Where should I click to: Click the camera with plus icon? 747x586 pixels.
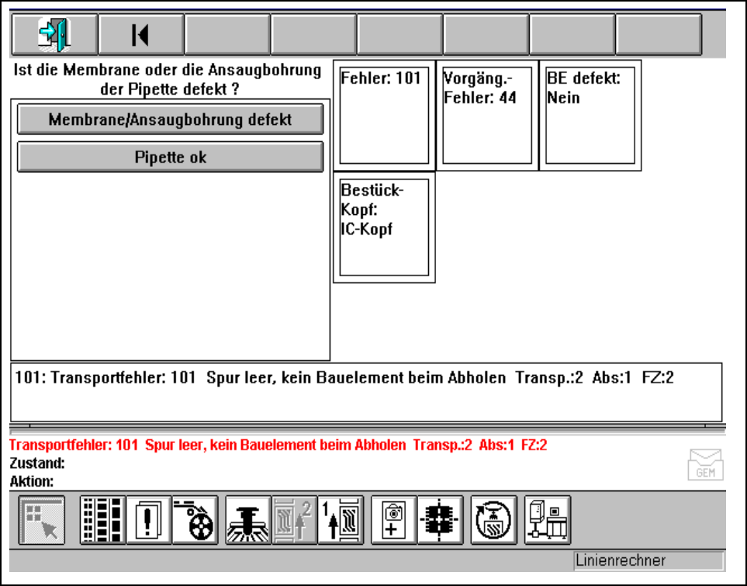pyautogui.click(x=393, y=520)
